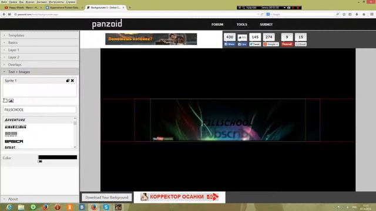Switch to the Happy Wheels browser tab
The height and width of the screenshot is (211, 376).
(x=23, y=8)
